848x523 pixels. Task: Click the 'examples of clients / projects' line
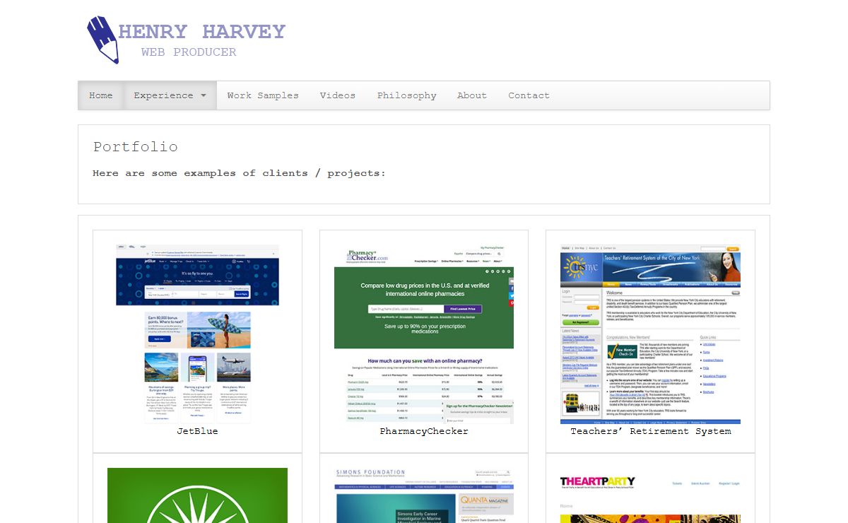point(240,173)
